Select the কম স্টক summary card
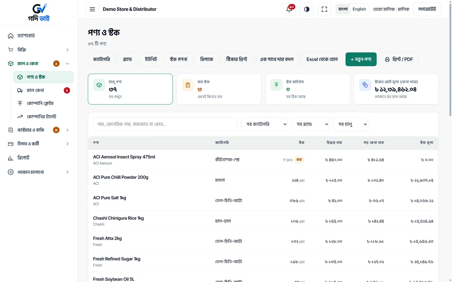The image size is (452, 282). [219, 89]
